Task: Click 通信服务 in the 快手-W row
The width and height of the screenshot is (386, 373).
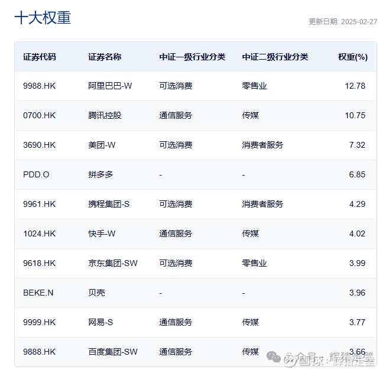Action: click(176, 233)
